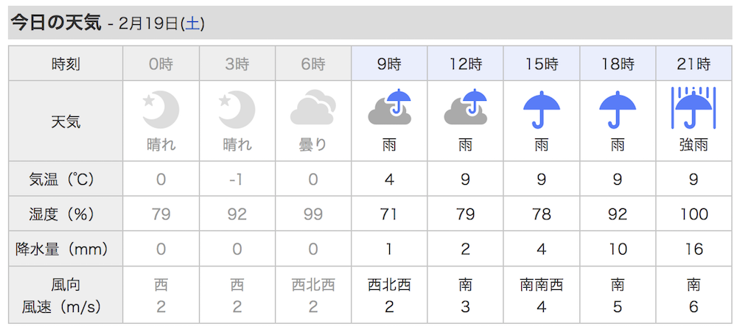Screen dimensions: 737x329
Task: Click the 16 precipitation value at 21時
Action: pos(694,250)
